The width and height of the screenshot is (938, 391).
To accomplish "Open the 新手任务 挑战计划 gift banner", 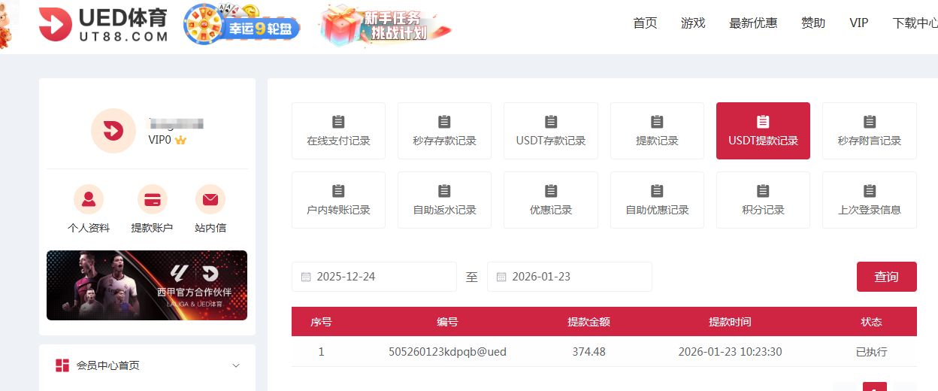I will pos(386,25).
